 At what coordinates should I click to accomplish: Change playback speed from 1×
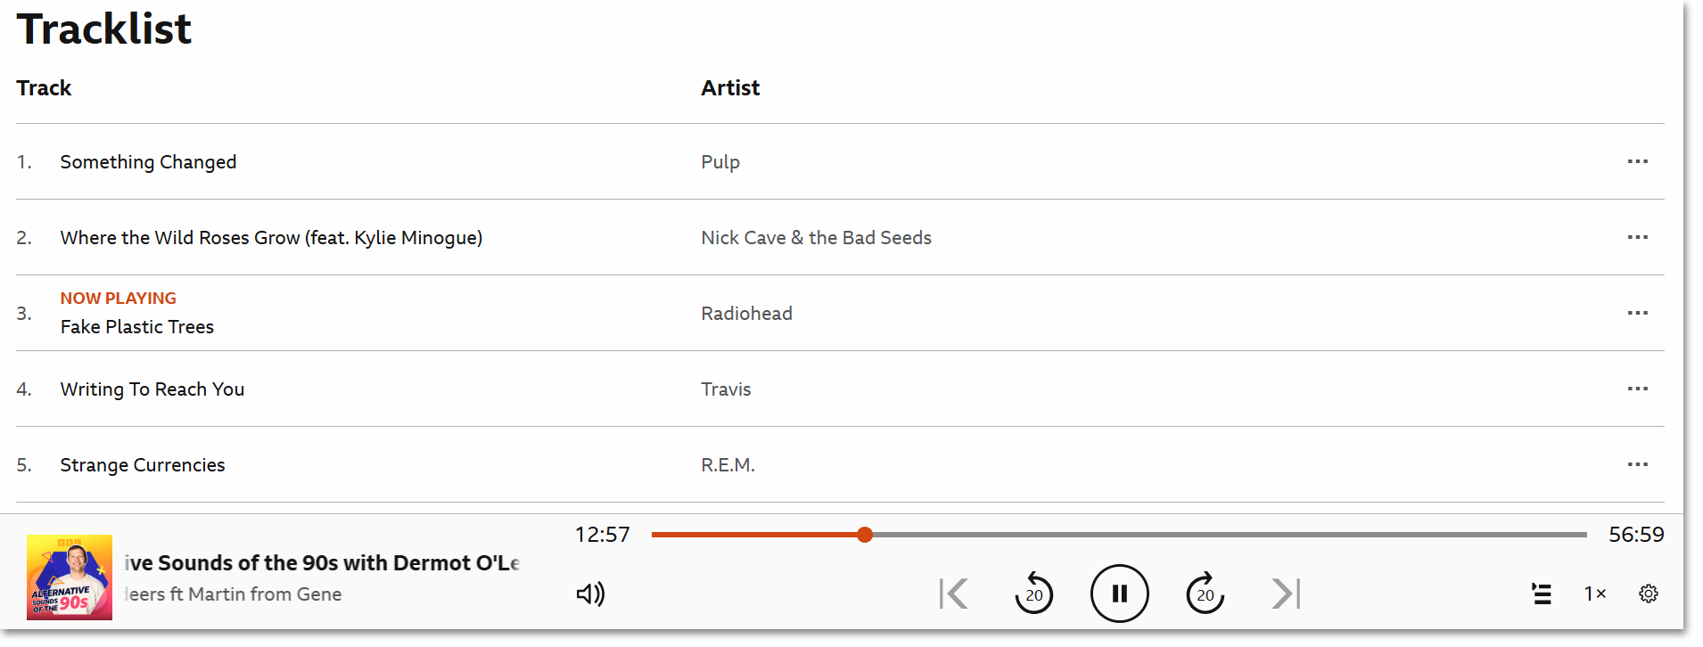[x=1595, y=594]
